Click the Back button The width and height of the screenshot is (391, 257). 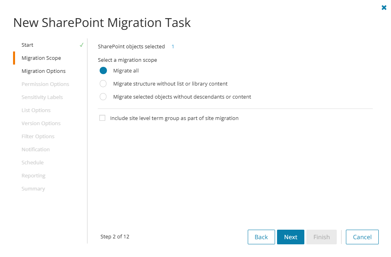[x=261, y=237]
